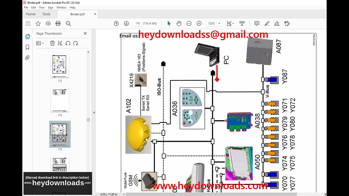This screenshot has height=196, width=349.
Task: Rotate page clockwise
Action: pos(76,43)
